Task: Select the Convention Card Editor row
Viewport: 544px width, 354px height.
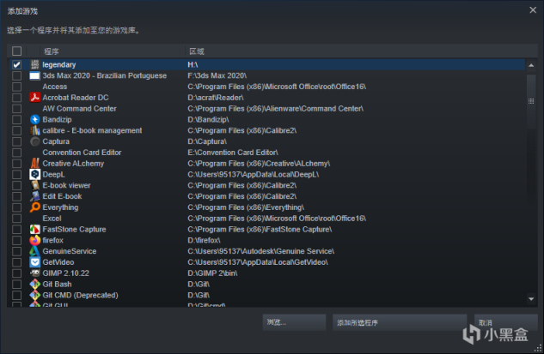Action: (266, 153)
